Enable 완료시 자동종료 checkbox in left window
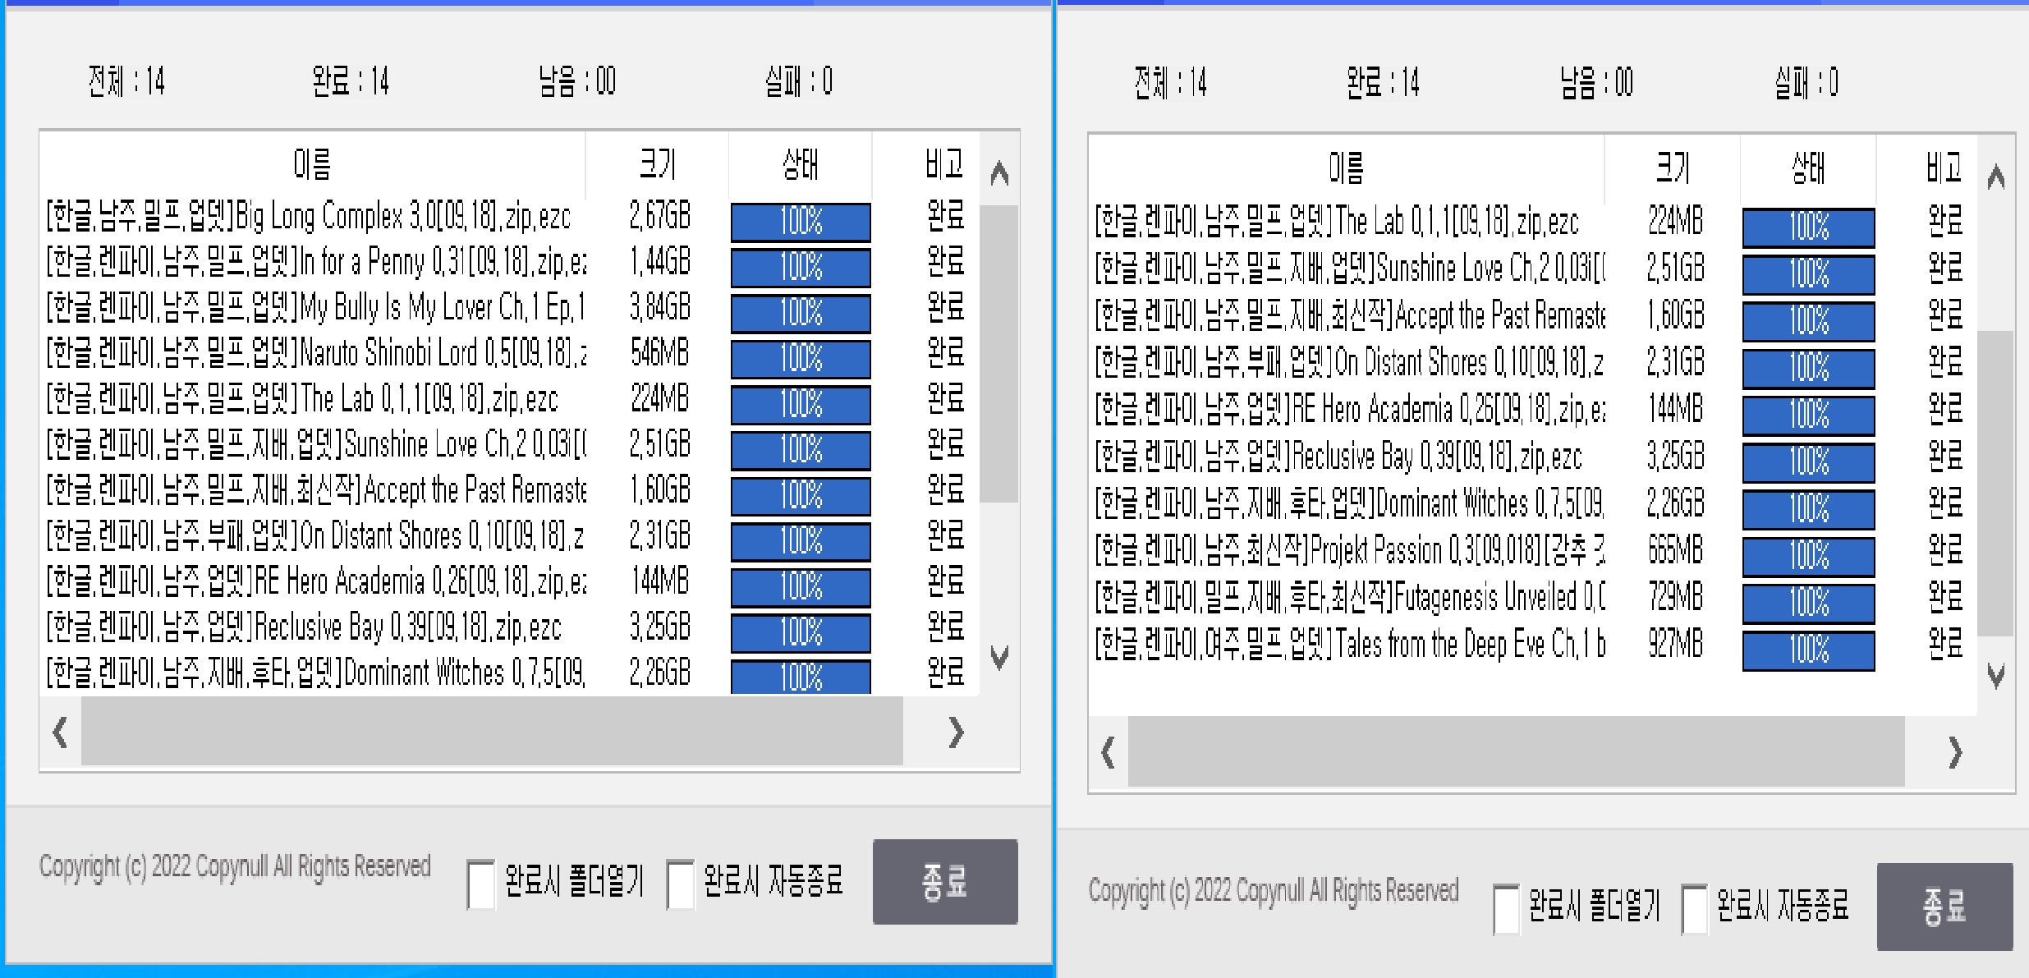This screenshot has width=2029, height=978. (x=681, y=884)
